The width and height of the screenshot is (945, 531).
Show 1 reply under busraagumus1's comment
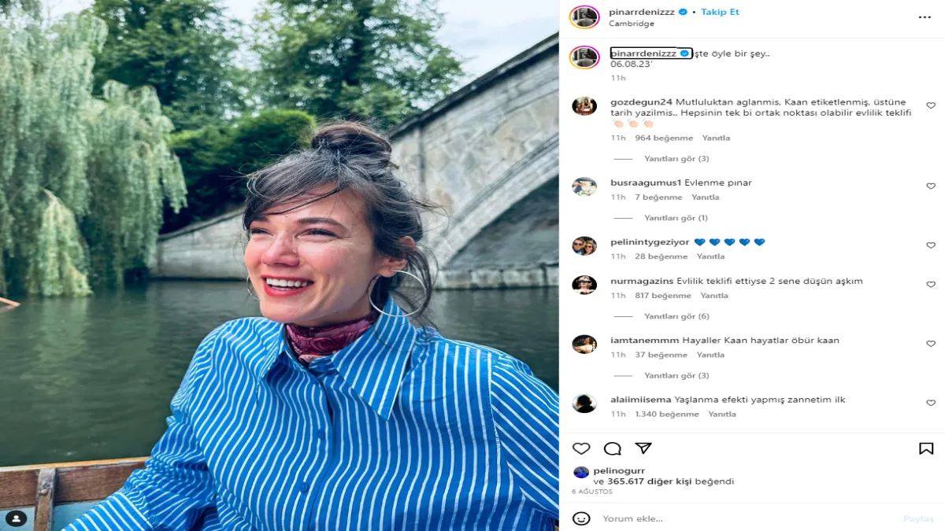[x=676, y=218]
